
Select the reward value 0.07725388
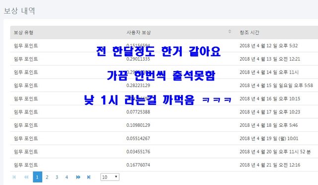pos(138,112)
